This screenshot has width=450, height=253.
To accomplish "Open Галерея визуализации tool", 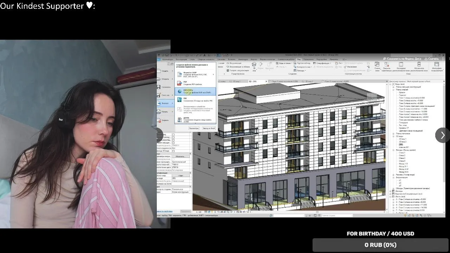I will pyautogui.click(x=238, y=70).
